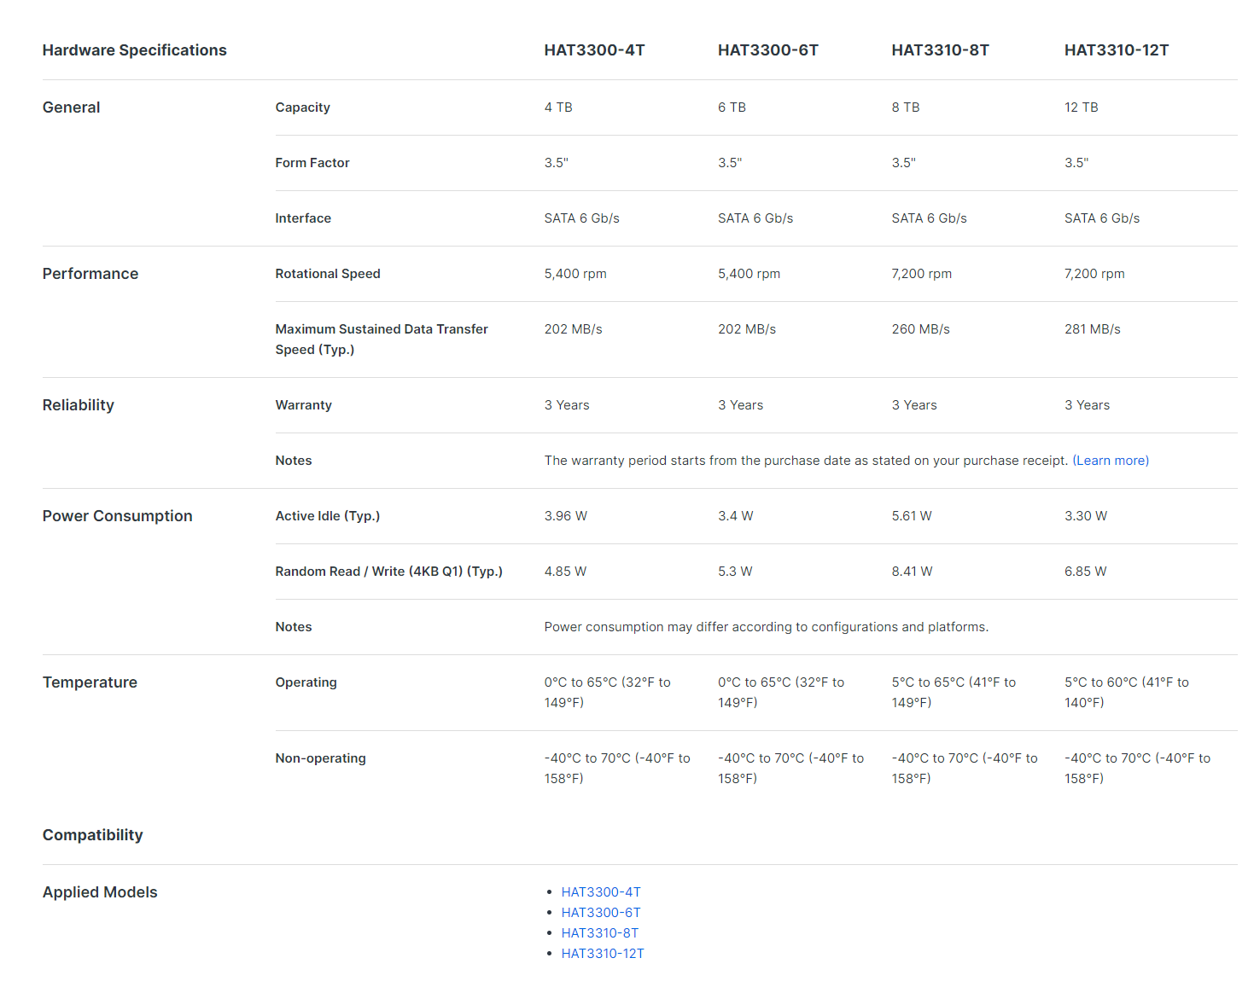This screenshot has height=987, width=1254.
Task: Click the 'Compatibility' heading
Action: tap(93, 835)
